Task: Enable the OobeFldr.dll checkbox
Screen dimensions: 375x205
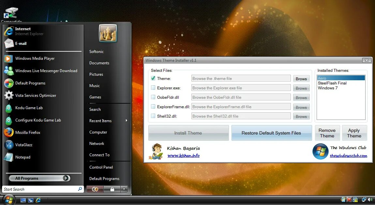Action: pyautogui.click(x=153, y=97)
